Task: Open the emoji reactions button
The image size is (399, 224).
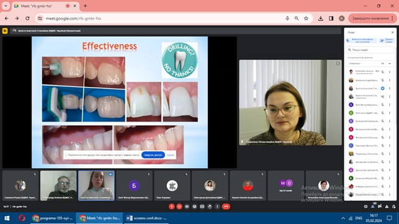Action: (194, 207)
